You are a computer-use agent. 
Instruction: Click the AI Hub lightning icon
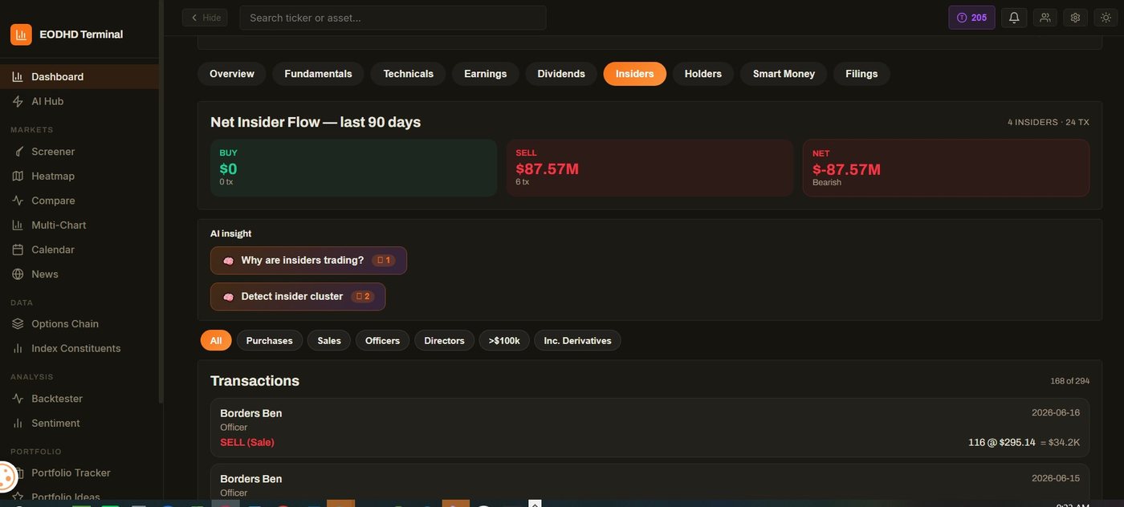coord(18,102)
